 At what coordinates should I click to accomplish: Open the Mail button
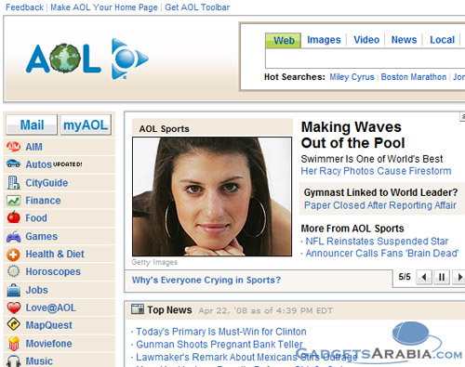coord(32,125)
